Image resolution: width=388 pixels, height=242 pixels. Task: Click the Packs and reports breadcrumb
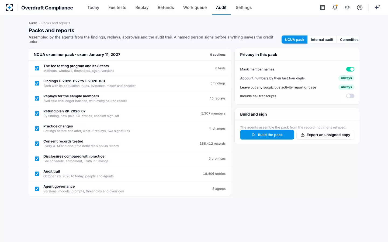[x=56, y=23]
